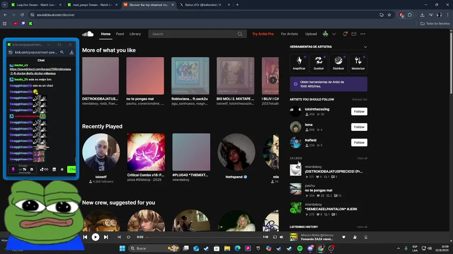The image size is (453, 254).
Task: Click the gift subs icon in Kick chat
Action: coord(44,169)
